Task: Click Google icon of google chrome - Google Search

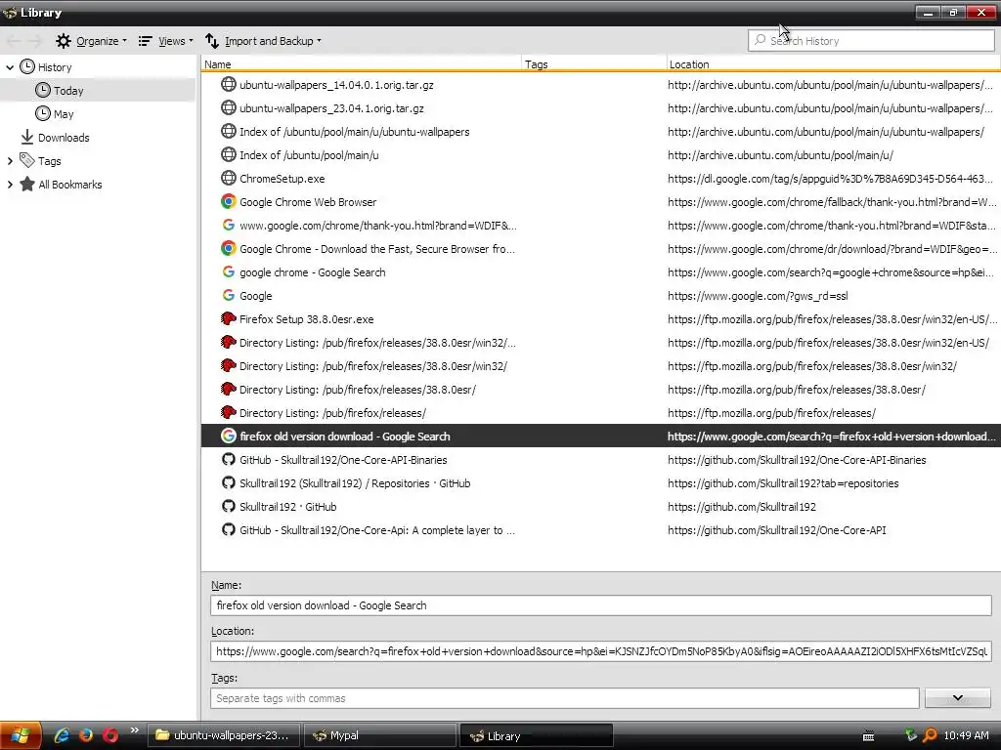Action: click(228, 271)
